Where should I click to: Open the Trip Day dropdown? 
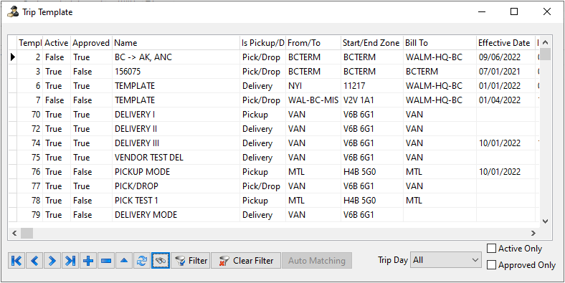click(445, 260)
